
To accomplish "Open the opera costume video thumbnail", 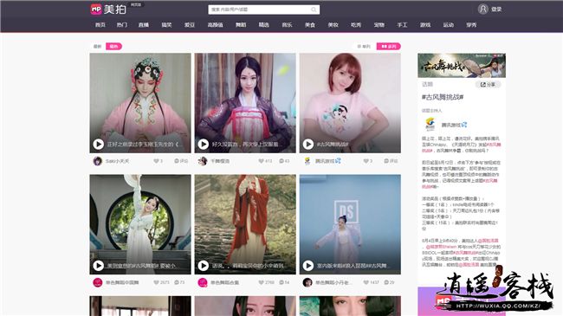I will (x=140, y=103).
